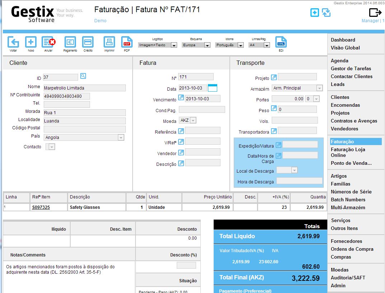The image size is (385, 293).
Task: Click the Descrição edit icon
Action: coord(181,163)
